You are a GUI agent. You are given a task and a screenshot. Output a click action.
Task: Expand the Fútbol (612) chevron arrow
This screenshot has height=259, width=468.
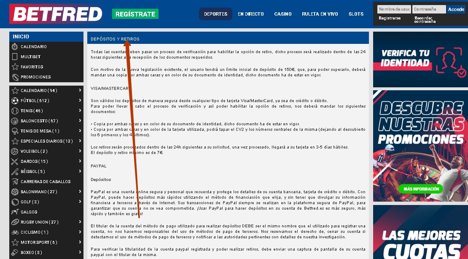click(x=80, y=101)
